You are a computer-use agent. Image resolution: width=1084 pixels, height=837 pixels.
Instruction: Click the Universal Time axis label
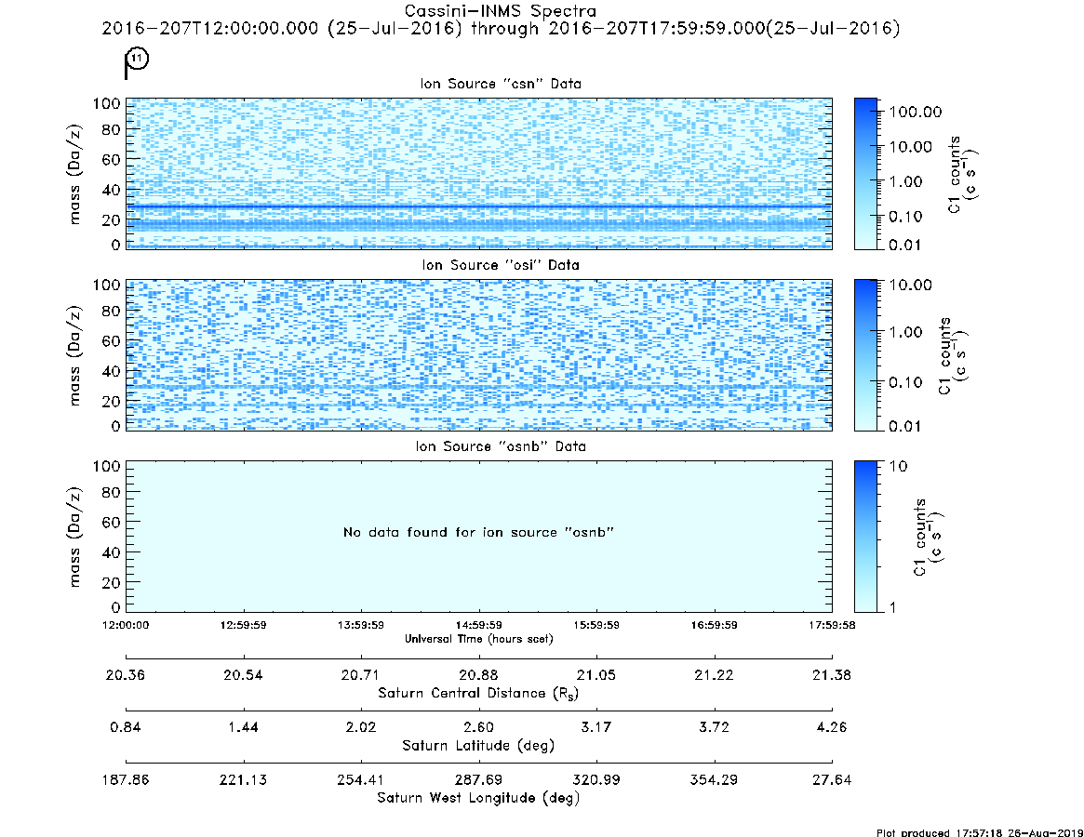coord(478,639)
